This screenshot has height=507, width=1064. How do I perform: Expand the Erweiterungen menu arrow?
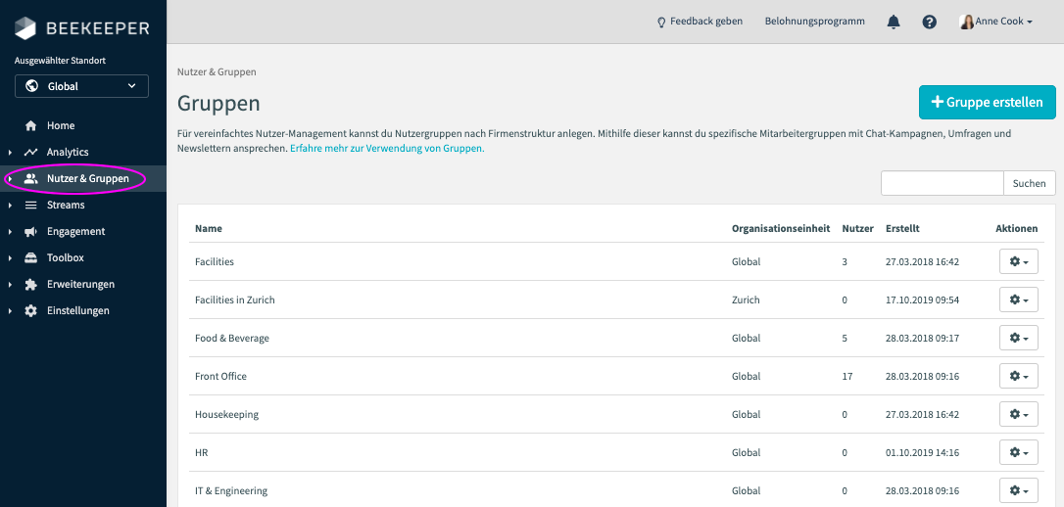(10, 285)
